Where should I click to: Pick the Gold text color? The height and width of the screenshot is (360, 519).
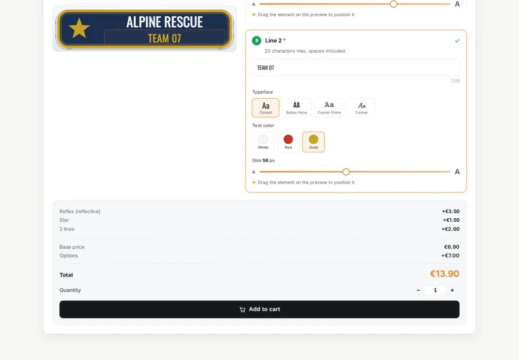click(313, 142)
